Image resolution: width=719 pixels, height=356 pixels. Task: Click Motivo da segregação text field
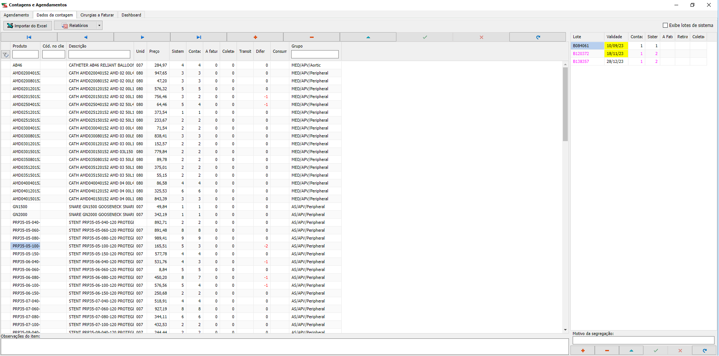tap(643, 340)
